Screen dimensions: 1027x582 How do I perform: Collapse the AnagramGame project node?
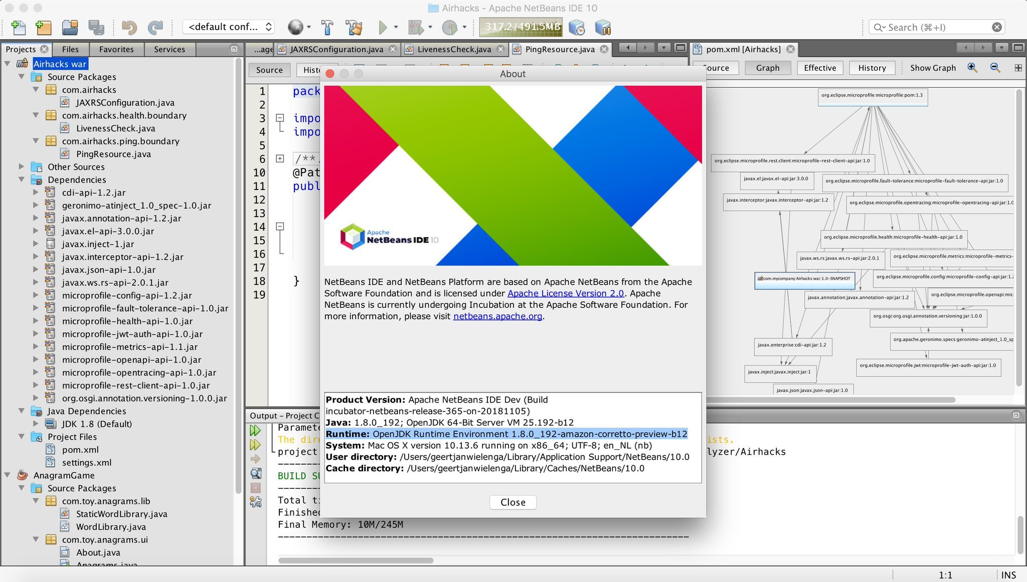point(8,475)
